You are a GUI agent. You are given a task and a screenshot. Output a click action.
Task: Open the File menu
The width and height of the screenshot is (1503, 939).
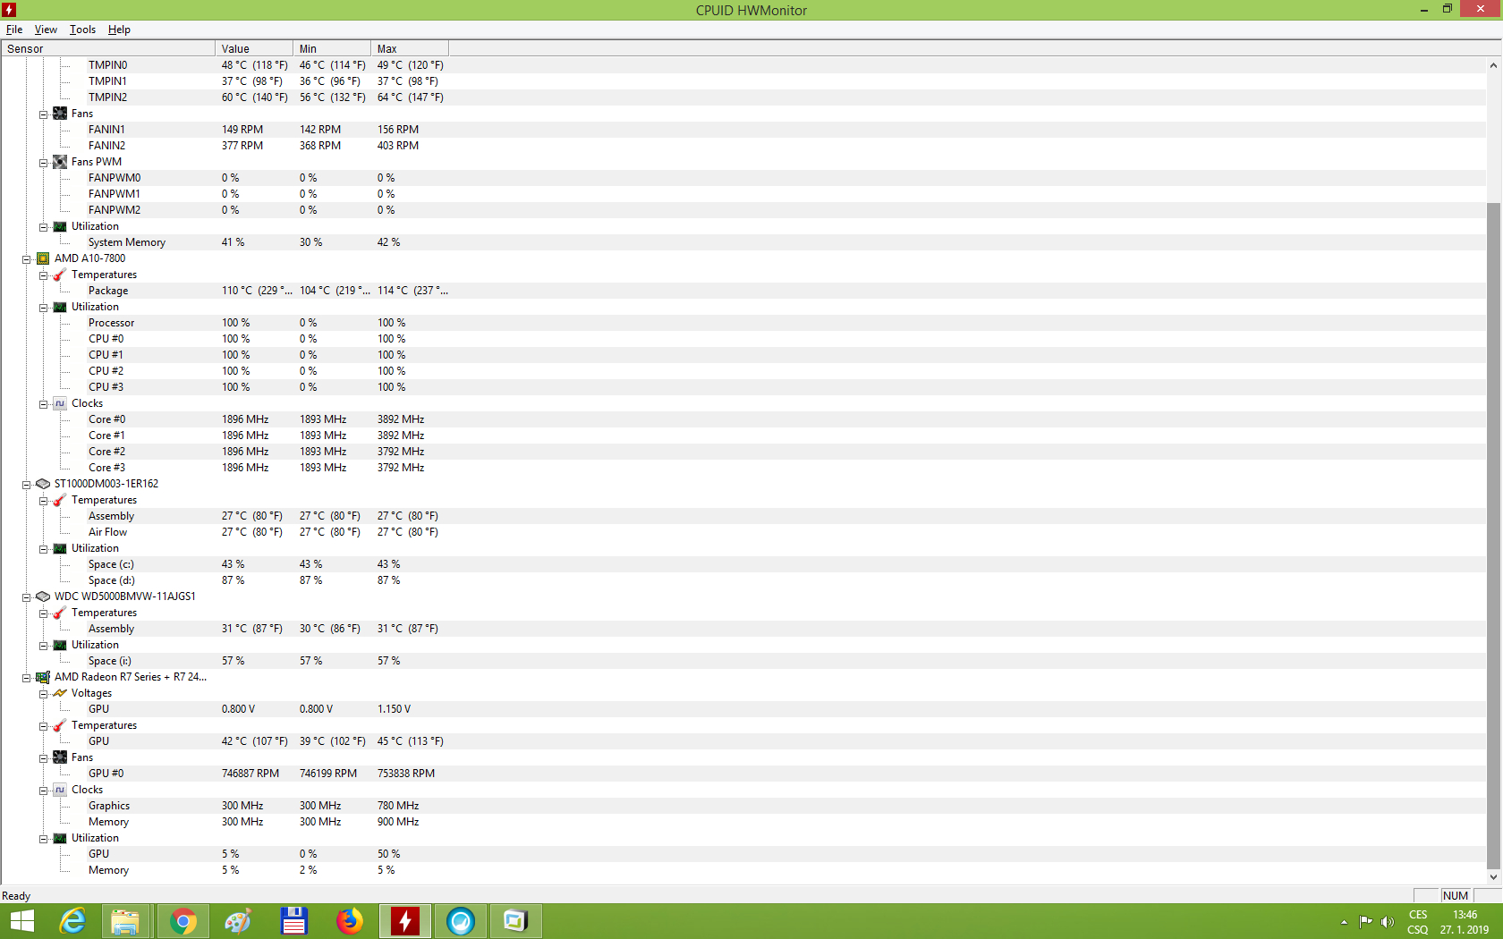(14, 30)
